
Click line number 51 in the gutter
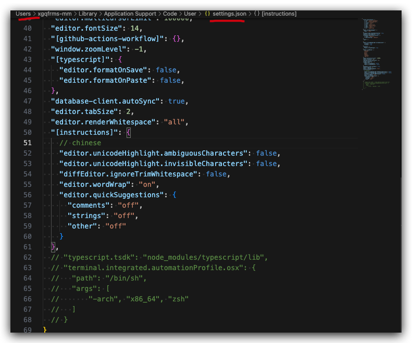(x=27, y=143)
